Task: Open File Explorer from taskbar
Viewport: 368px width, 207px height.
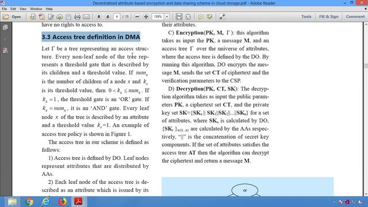Action: point(12,202)
